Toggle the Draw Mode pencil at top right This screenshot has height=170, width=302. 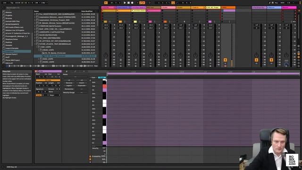pyautogui.click(x=269, y=3)
